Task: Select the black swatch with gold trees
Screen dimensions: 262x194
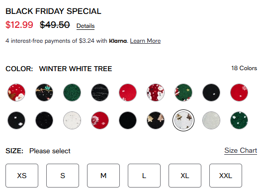Action: [x=156, y=120]
